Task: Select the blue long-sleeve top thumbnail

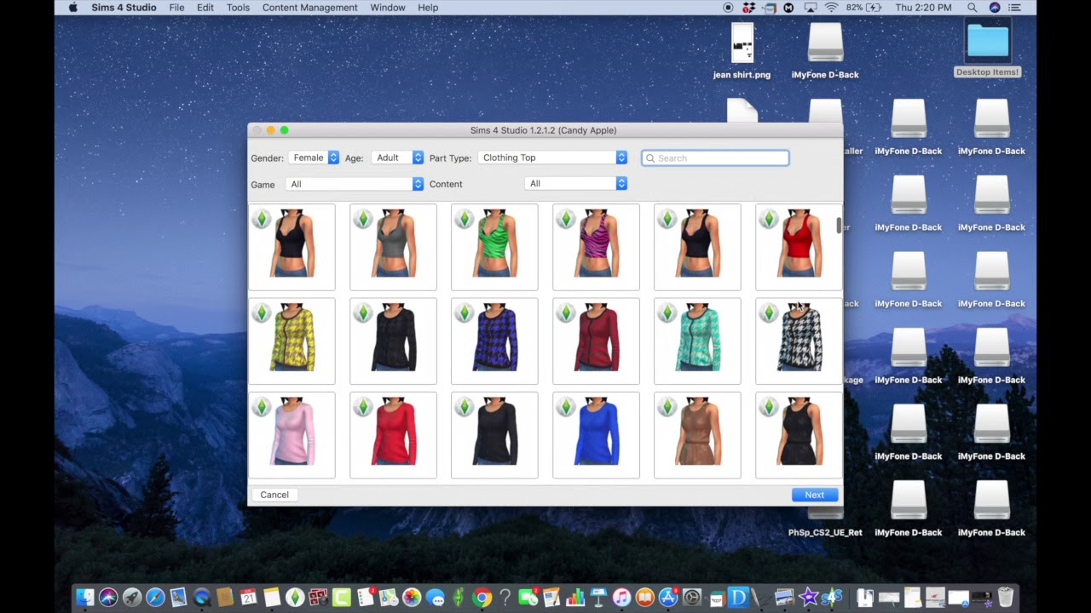Action: pyautogui.click(x=596, y=435)
